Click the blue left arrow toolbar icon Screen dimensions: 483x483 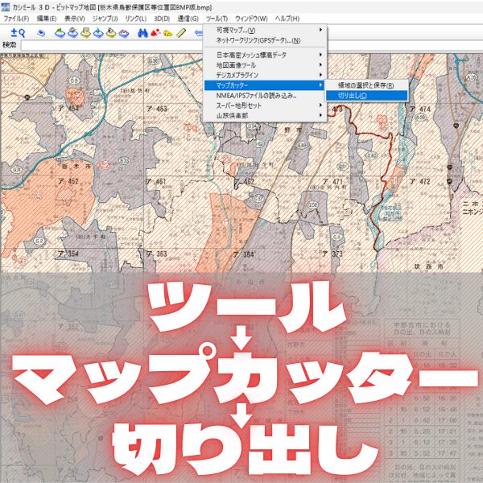click(x=198, y=33)
